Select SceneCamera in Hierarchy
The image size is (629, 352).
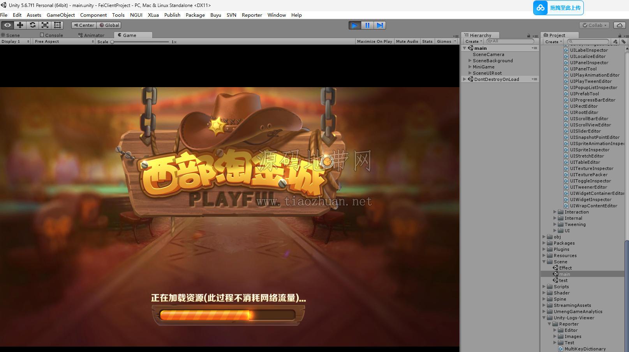pos(488,54)
